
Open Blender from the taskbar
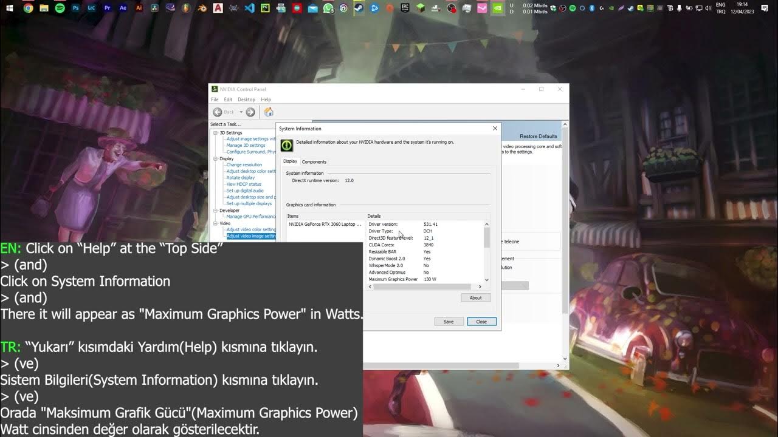click(202, 8)
